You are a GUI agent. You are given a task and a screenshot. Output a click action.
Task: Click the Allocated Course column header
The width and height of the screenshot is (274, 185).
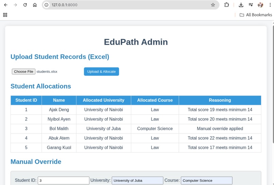click(155, 100)
